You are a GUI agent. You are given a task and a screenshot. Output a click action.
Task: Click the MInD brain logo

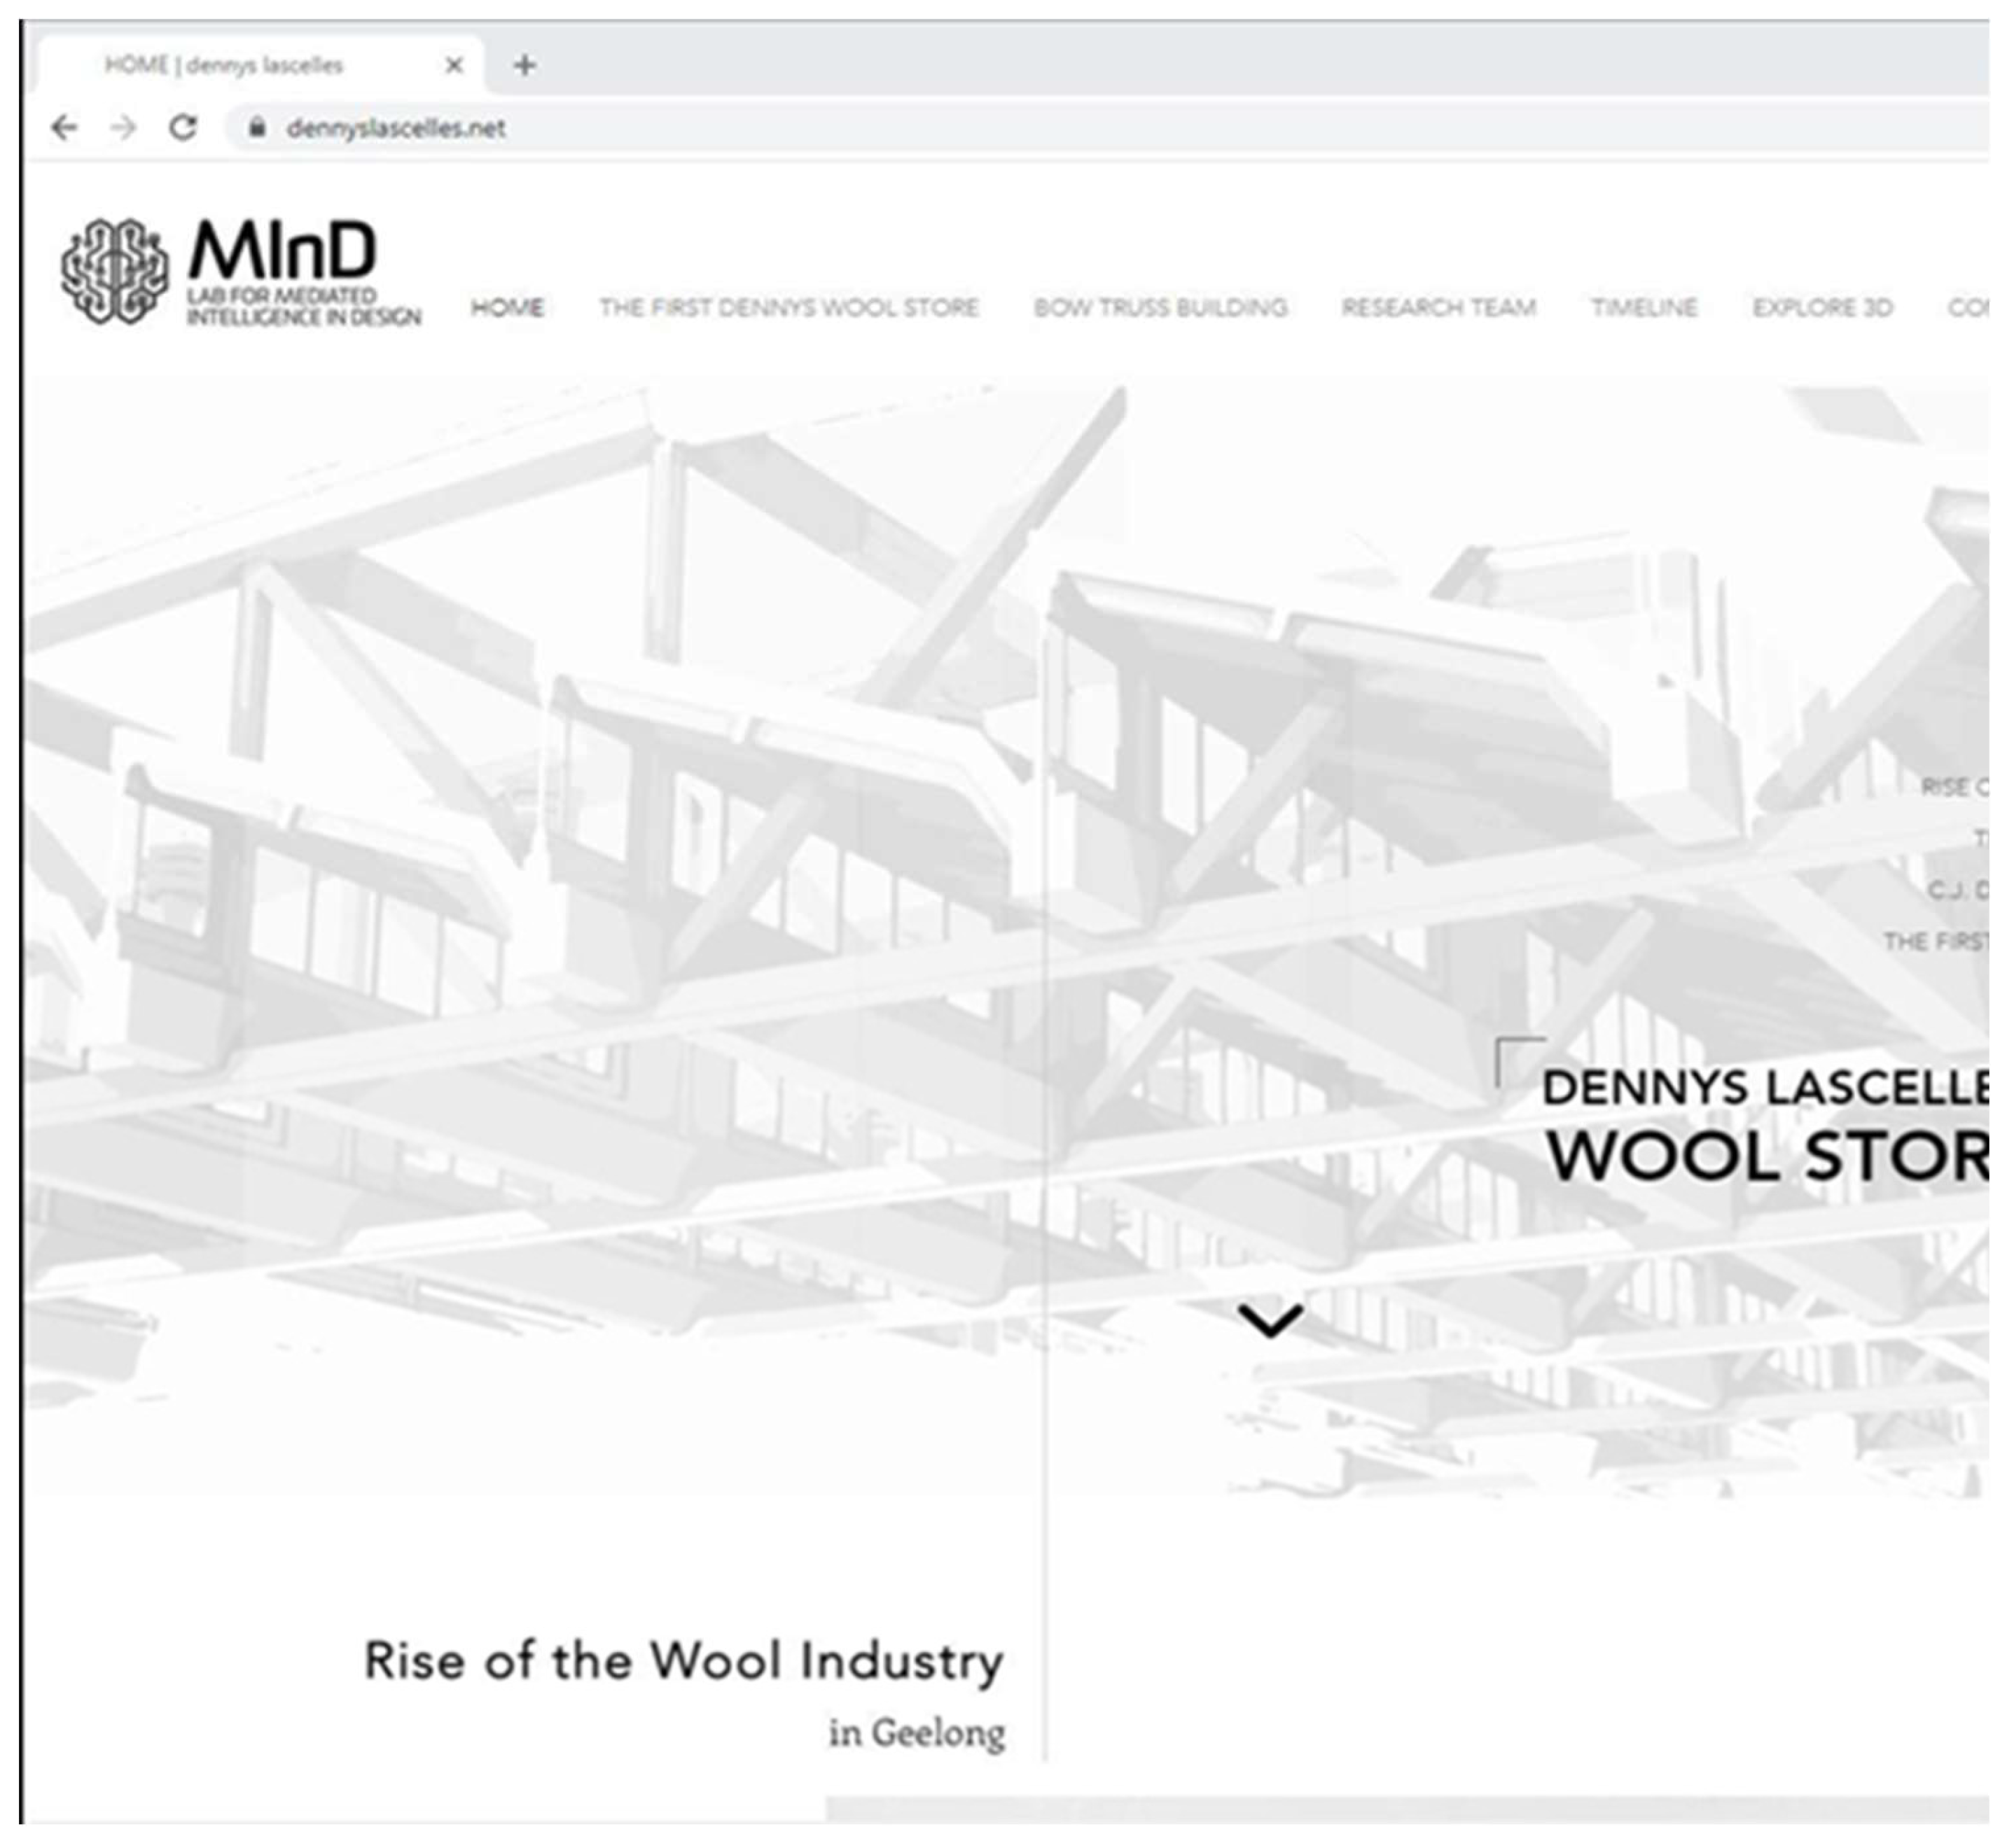(114, 271)
